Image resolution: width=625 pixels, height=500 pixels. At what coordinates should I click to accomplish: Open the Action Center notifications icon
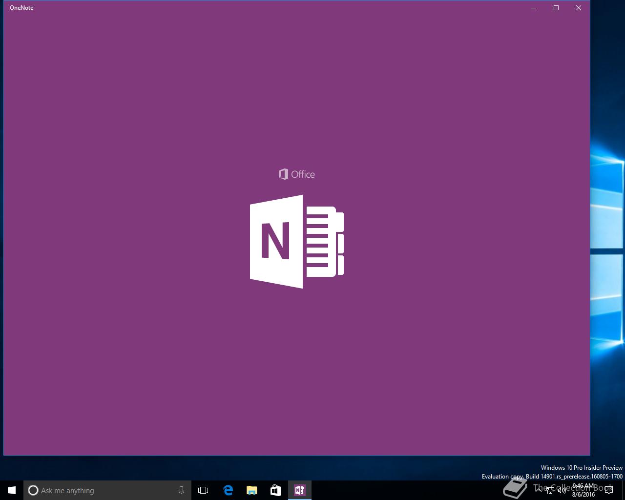coord(609,490)
